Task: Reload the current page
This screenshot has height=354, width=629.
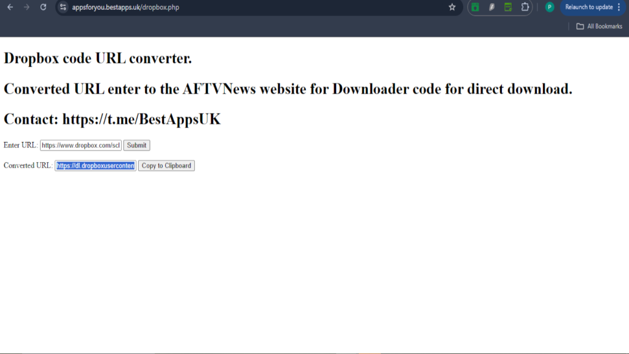Action: coord(44,7)
